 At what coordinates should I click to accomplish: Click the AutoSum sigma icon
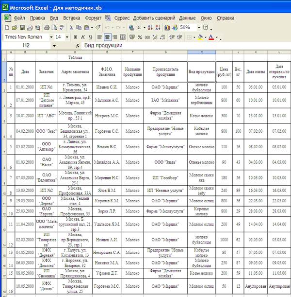coord(139,28)
